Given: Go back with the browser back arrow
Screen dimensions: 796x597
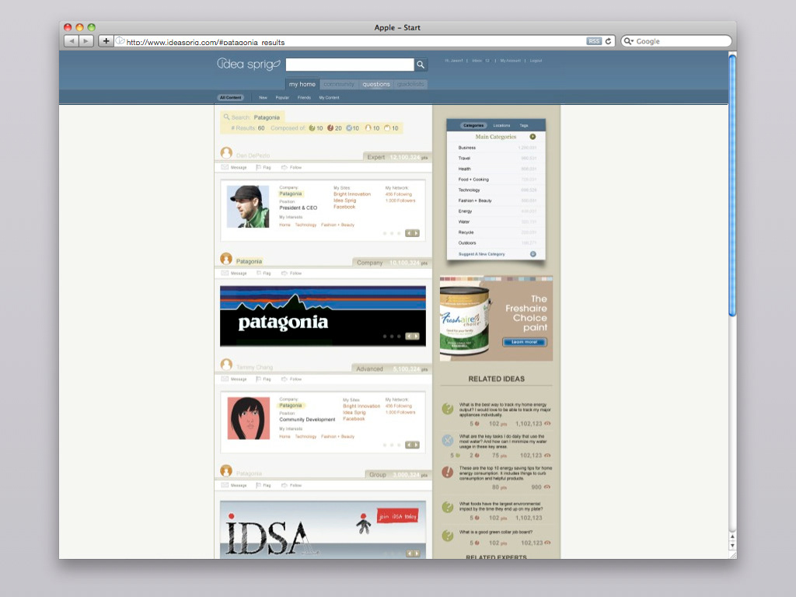Looking at the screenshot, I should coord(72,41).
